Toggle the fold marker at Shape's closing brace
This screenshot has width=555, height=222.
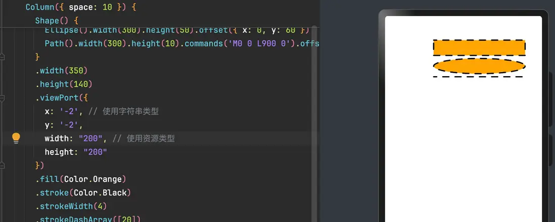(x=2, y=57)
